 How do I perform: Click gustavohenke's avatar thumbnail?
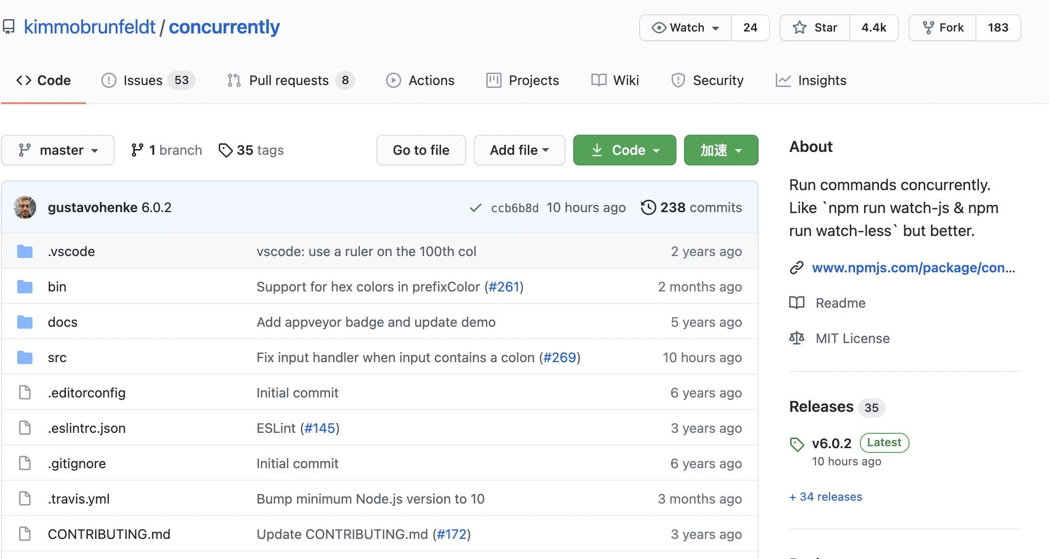(25, 207)
